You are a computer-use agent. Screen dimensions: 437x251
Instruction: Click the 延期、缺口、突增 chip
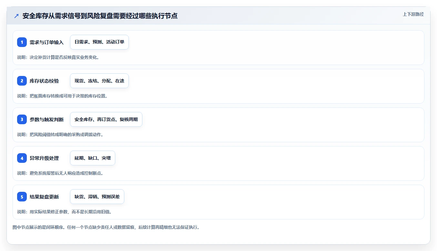[x=93, y=158]
